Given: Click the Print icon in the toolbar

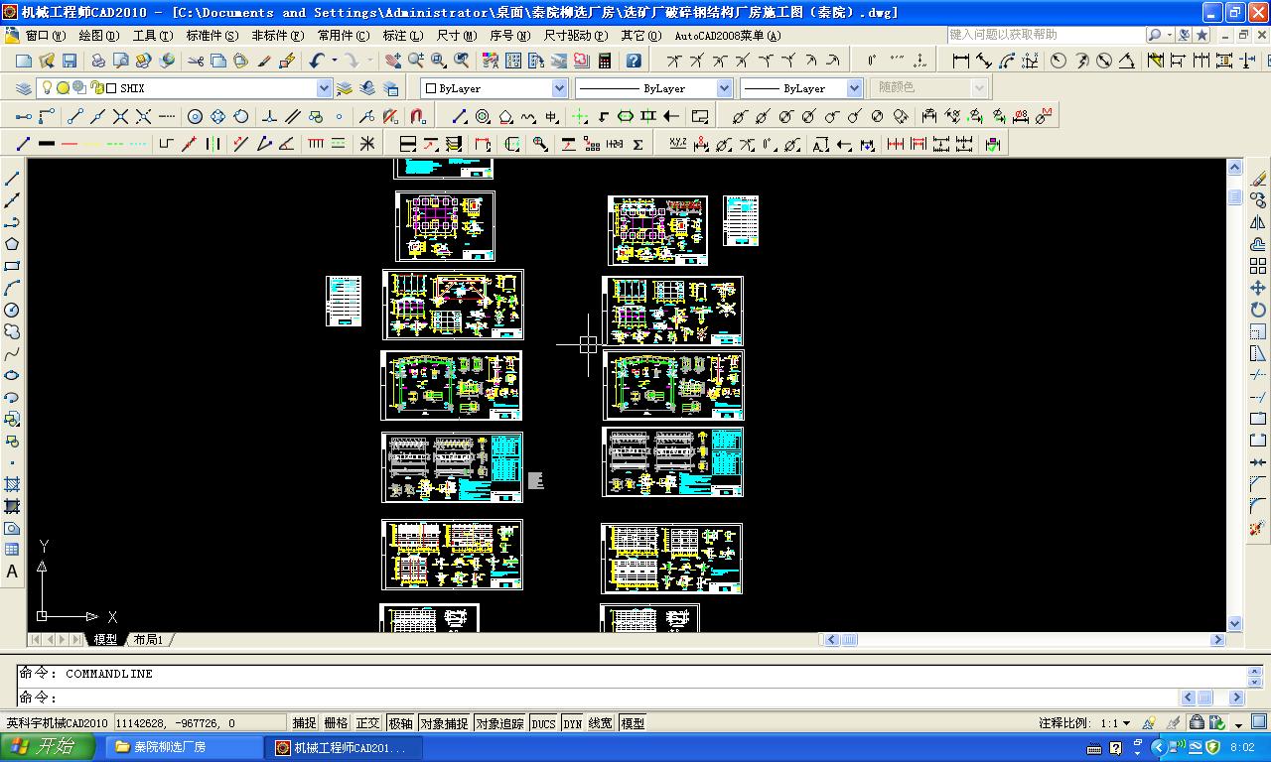Looking at the screenshot, I should [x=98, y=61].
